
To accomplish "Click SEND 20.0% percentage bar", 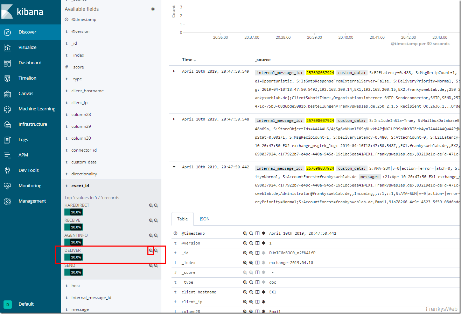I will 74,272.
